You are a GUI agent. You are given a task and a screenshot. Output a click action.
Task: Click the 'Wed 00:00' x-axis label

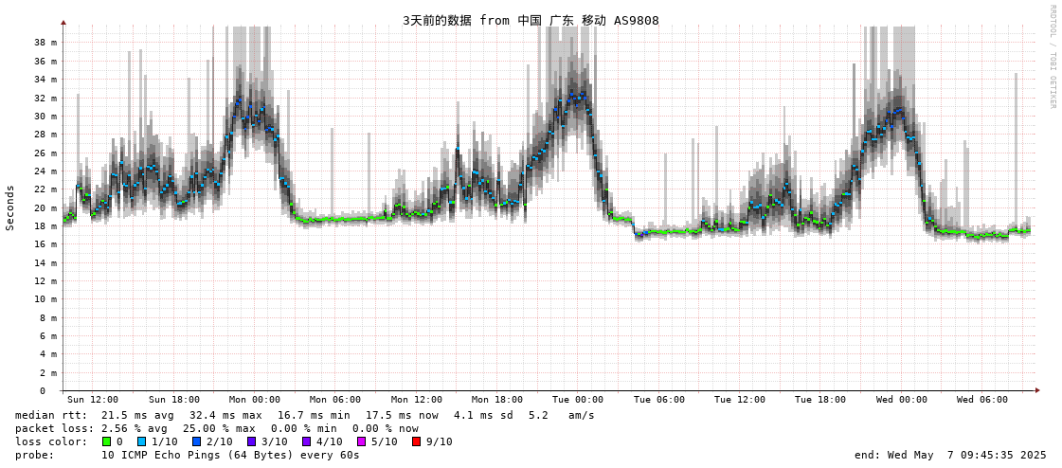click(x=902, y=400)
